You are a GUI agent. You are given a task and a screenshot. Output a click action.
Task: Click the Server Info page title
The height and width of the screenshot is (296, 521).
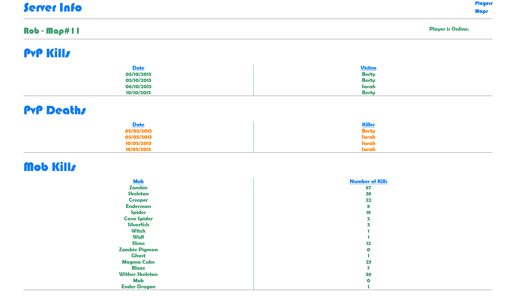coord(53,7)
